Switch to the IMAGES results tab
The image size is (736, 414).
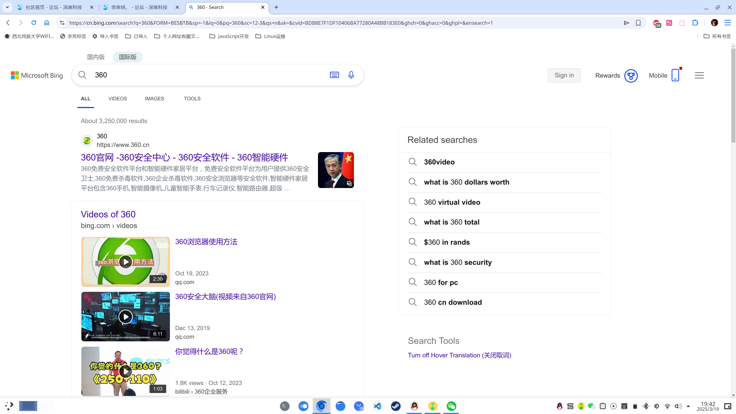154,99
